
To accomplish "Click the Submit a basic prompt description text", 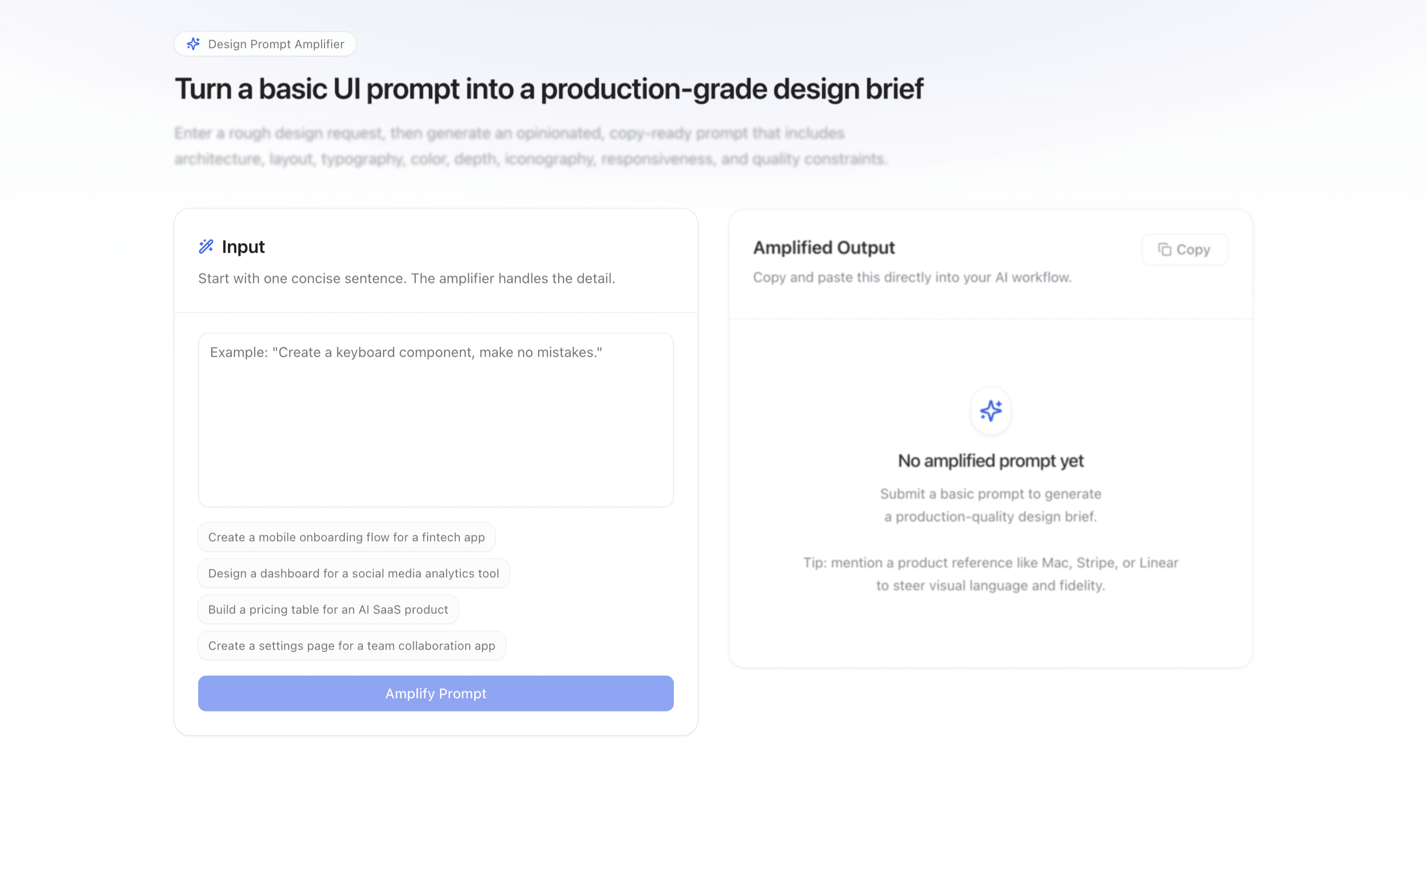I will pos(990,504).
